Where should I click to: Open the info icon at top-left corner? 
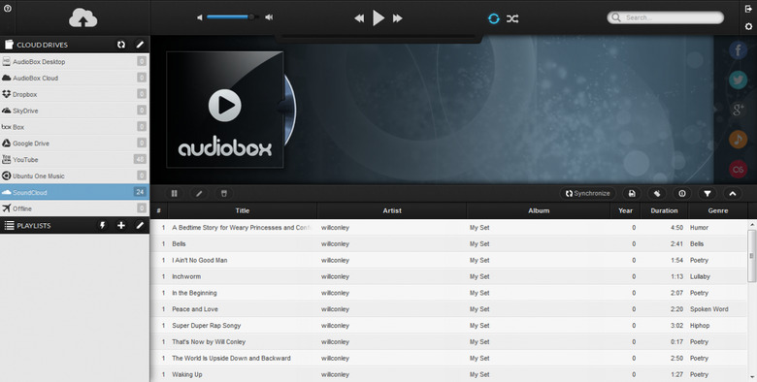click(7, 8)
